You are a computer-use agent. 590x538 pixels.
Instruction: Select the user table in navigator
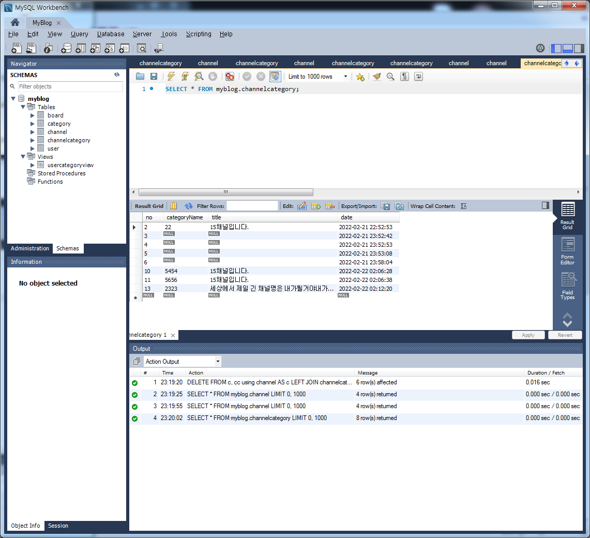53,148
